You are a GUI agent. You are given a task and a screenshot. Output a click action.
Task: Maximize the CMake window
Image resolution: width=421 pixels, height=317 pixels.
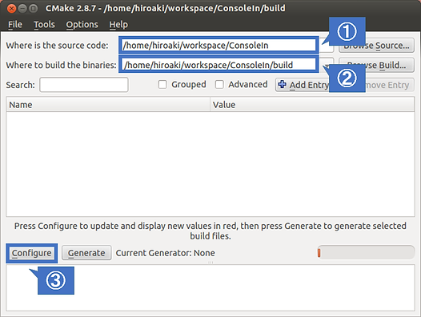33,9
